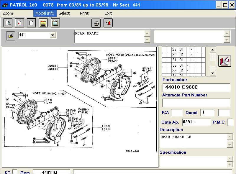Image resolution: width=236 pixels, height=174 pixels.
Task: Click up arrow in Description box
Action: point(230,137)
